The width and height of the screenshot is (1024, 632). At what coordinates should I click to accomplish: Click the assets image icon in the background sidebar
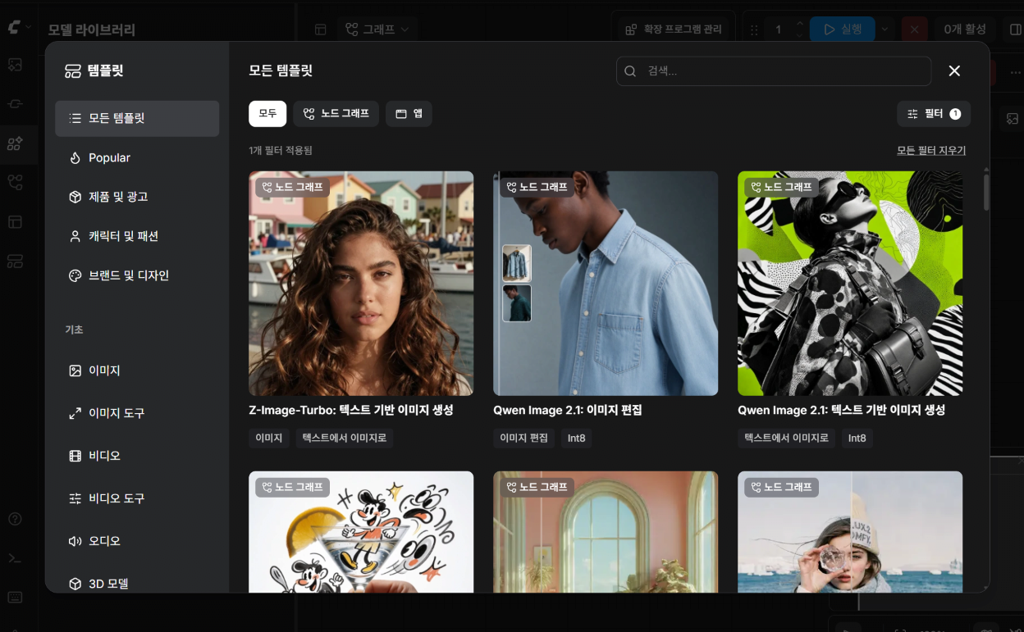click(15, 65)
